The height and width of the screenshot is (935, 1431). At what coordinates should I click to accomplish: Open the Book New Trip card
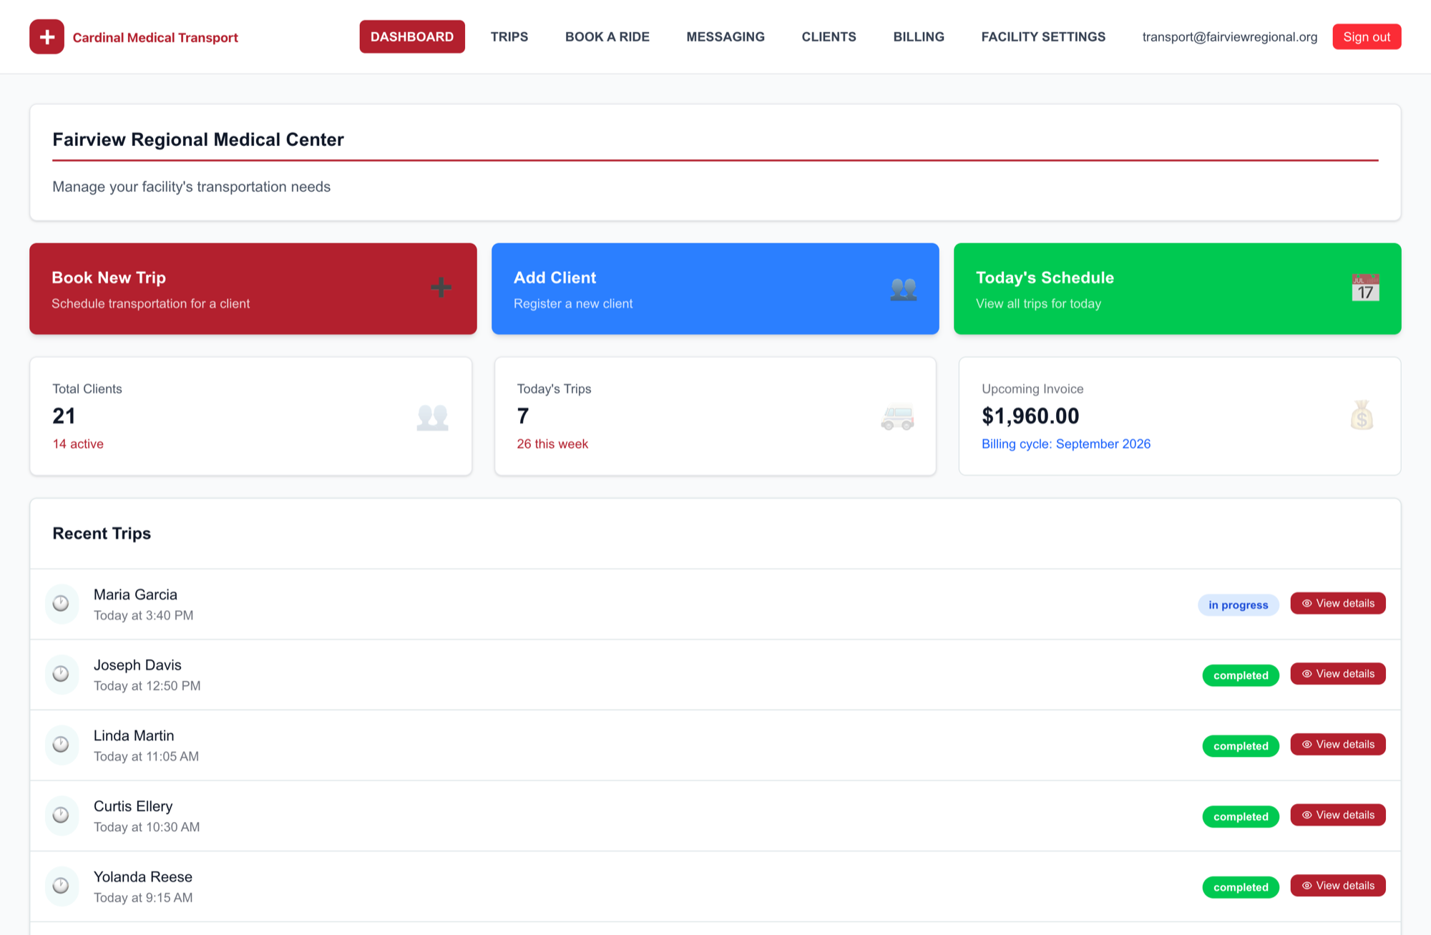coord(253,288)
